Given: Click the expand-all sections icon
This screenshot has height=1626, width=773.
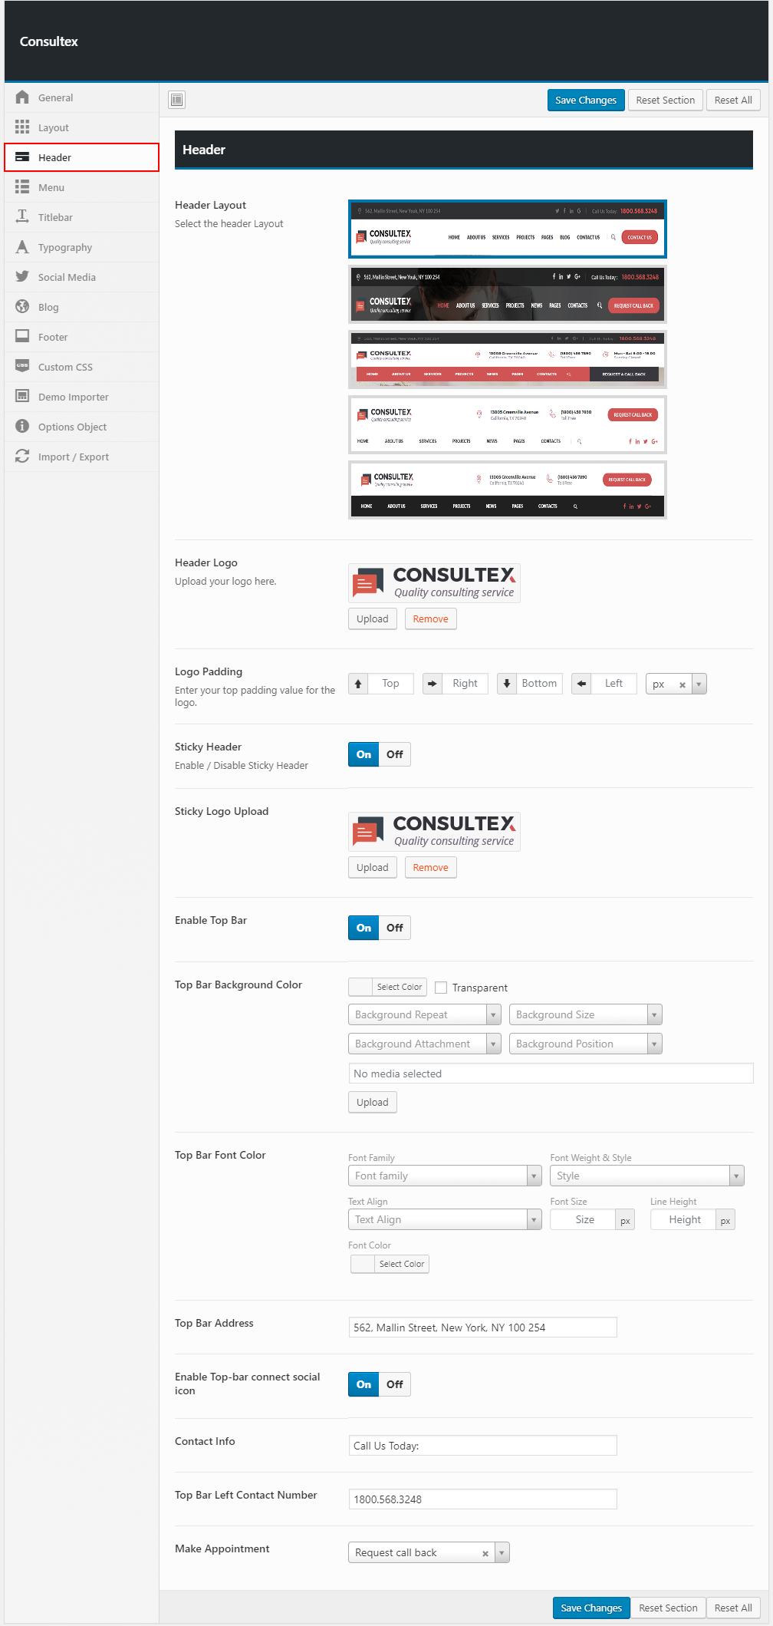Looking at the screenshot, I should click(x=177, y=100).
